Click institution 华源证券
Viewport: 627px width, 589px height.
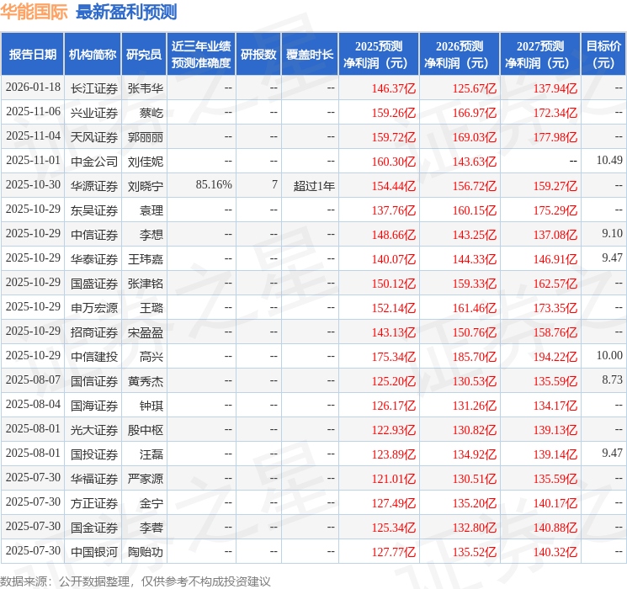[x=94, y=186]
